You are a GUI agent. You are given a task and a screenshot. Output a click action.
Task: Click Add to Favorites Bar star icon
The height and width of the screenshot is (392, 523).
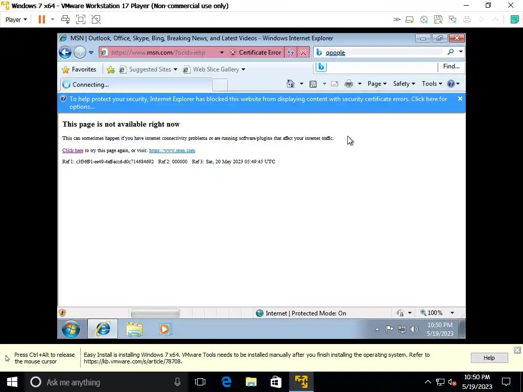111,69
